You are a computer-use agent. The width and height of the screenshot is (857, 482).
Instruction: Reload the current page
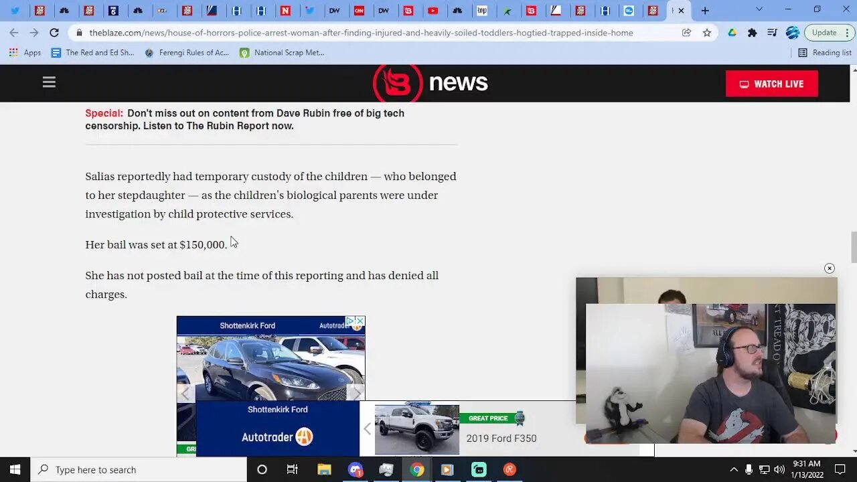[x=54, y=33]
